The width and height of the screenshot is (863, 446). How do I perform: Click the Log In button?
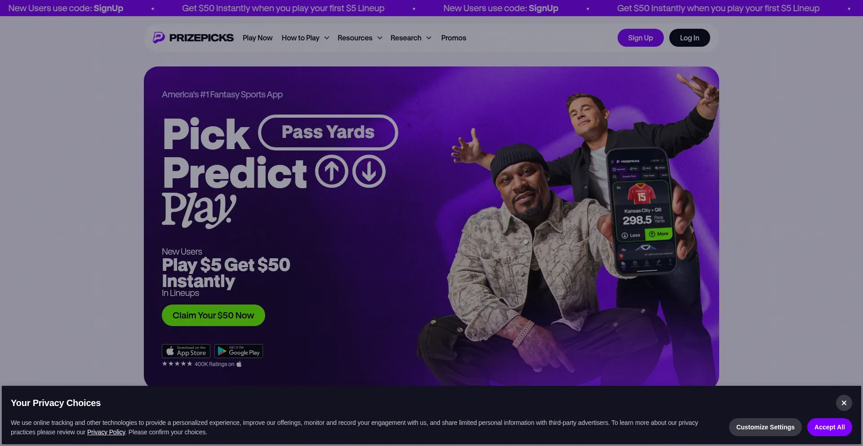click(690, 38)
